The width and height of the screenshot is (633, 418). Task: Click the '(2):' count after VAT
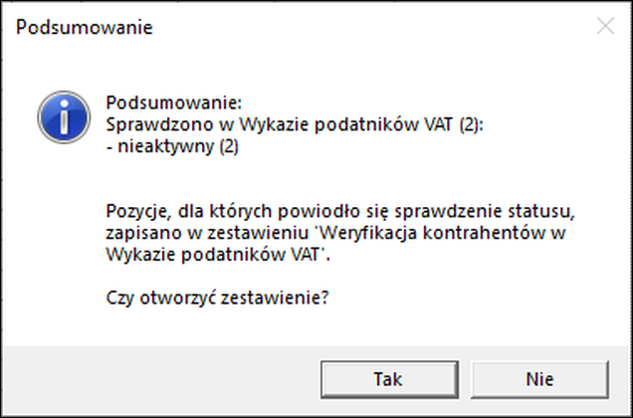coord(471,124)
